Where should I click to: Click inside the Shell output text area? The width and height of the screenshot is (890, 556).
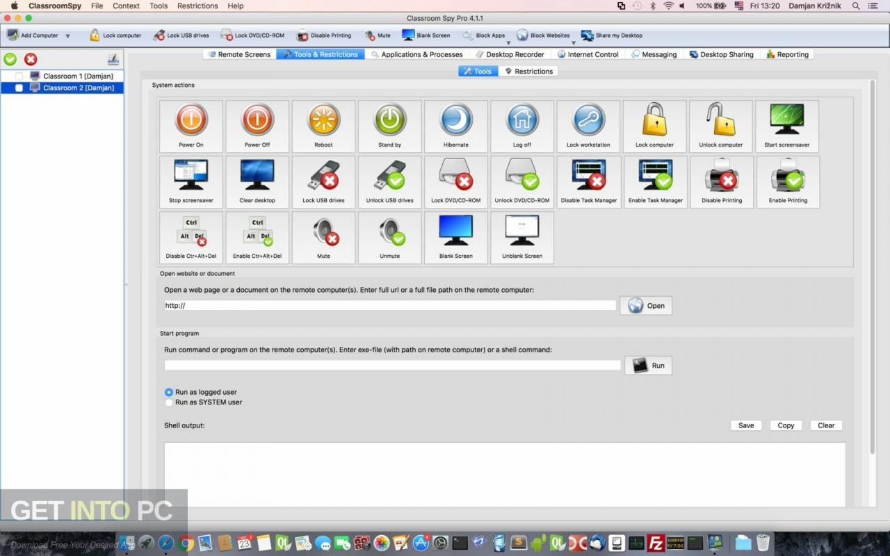pyautogui.click(x=505, y=475)
